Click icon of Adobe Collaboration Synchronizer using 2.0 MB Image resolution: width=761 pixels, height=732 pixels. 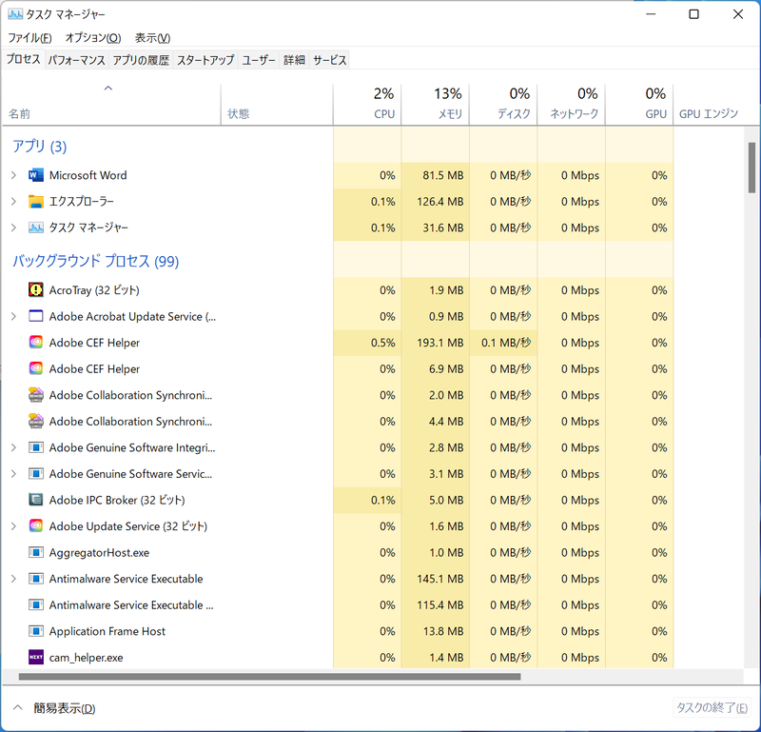click(36, 395)
